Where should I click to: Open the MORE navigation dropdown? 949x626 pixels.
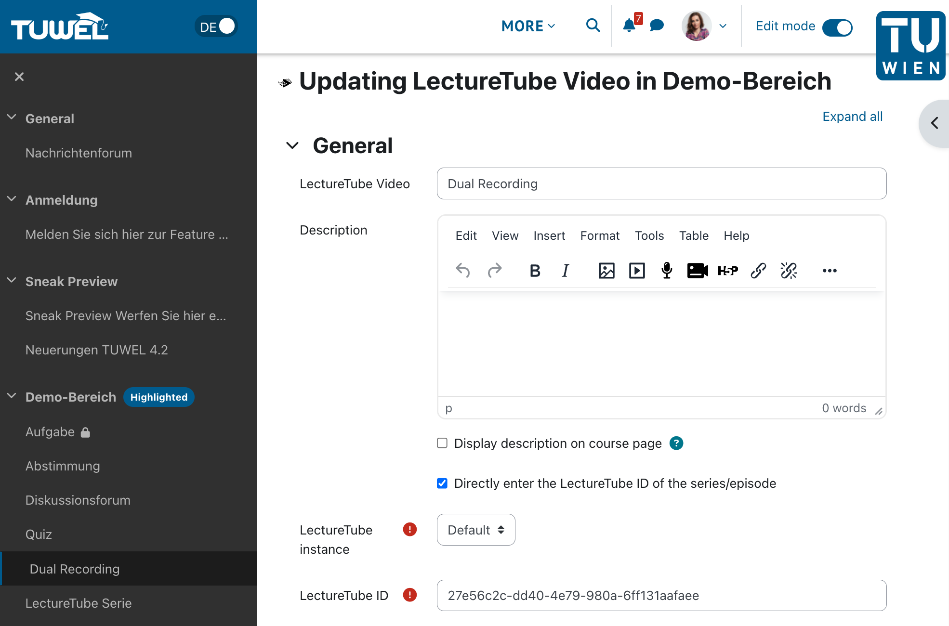click(528, 26)
